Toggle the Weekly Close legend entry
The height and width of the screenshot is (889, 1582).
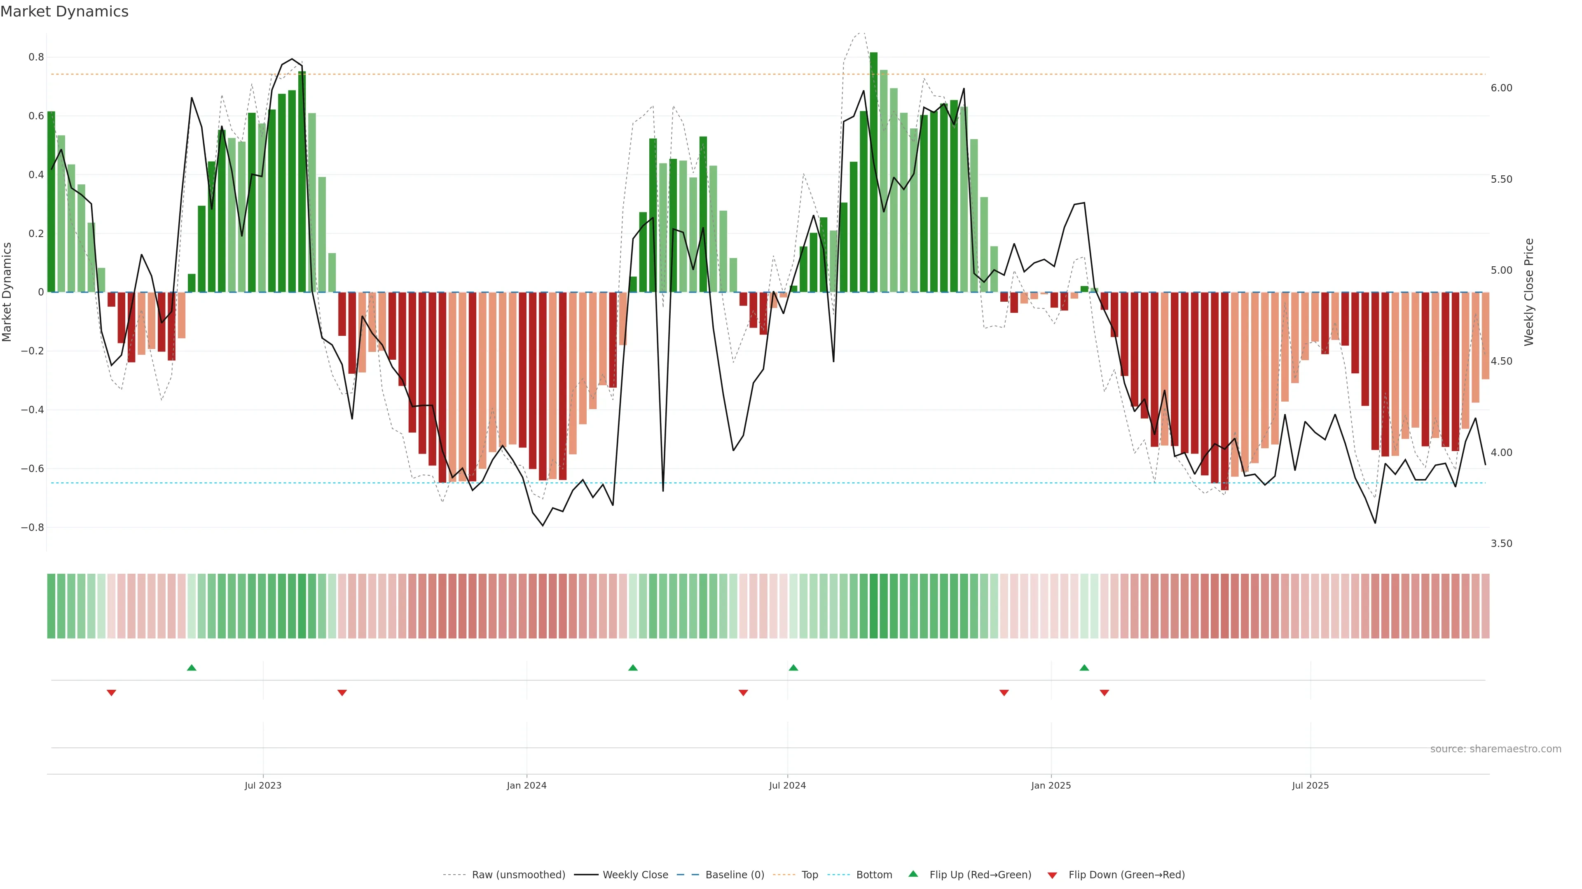(x=635, y=874)
